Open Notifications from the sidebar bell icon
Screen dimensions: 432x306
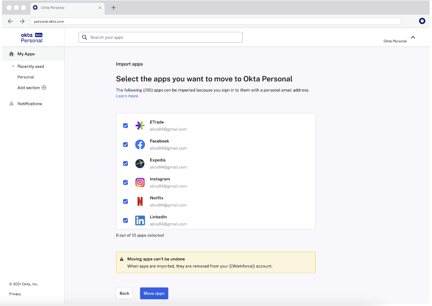pos(12,103)
